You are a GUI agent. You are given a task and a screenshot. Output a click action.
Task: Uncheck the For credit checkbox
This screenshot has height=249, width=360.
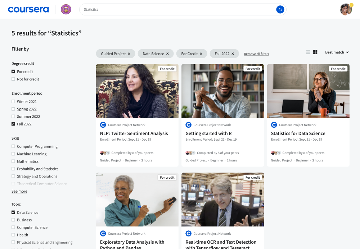click(x=13, y=71)
